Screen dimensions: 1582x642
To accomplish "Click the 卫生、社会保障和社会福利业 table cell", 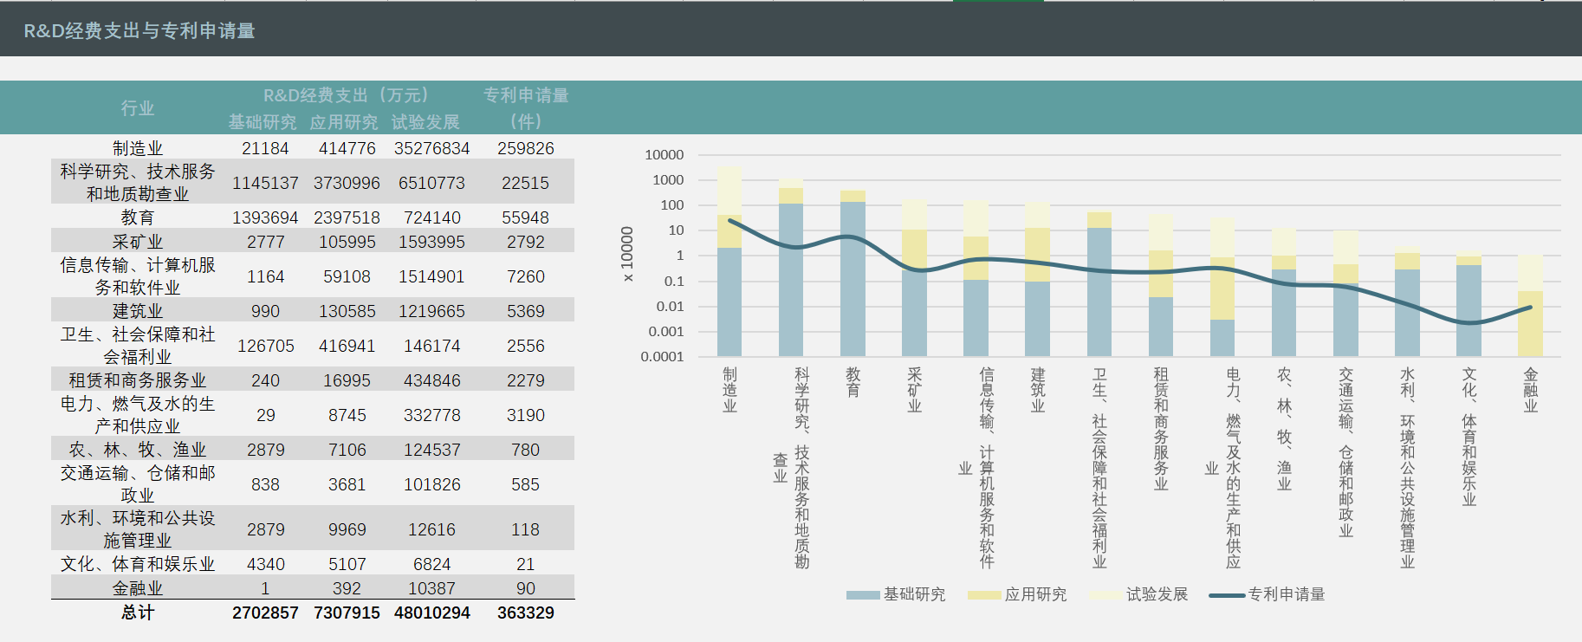I will point(138,346).
